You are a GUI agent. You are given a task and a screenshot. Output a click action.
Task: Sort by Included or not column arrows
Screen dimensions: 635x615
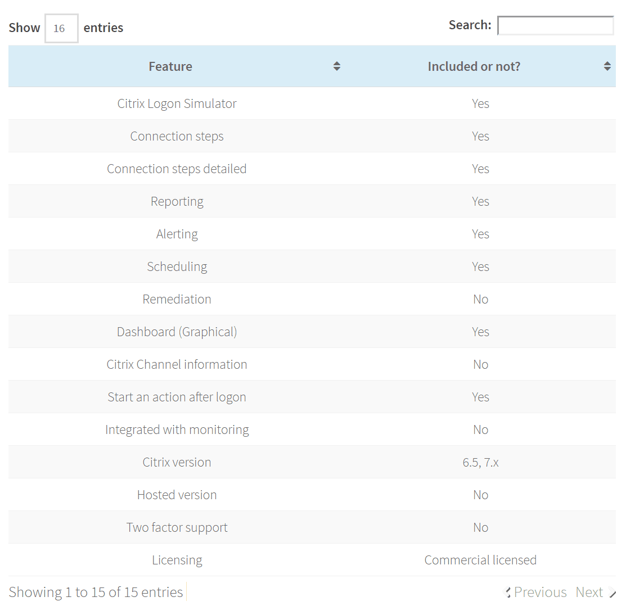coord(607,66)
